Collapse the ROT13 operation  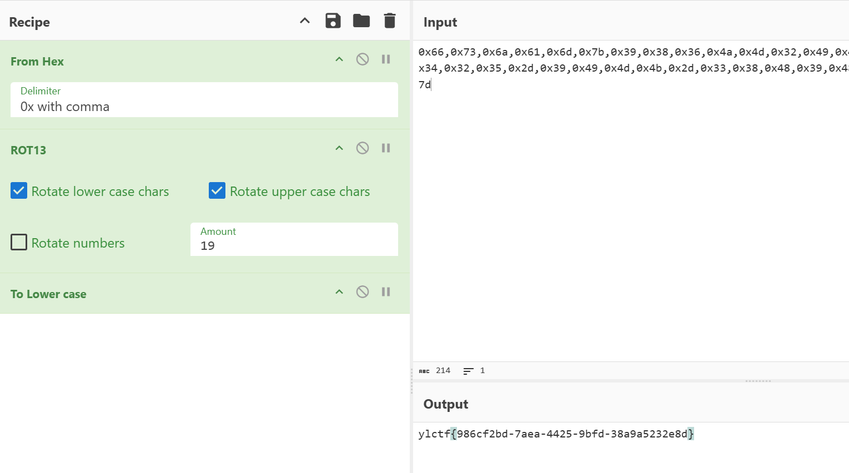coord(339,148)
